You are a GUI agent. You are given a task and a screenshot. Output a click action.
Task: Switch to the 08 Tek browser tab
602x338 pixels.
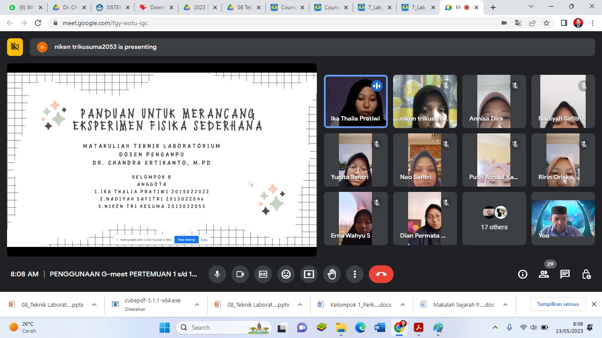(242, 7)
